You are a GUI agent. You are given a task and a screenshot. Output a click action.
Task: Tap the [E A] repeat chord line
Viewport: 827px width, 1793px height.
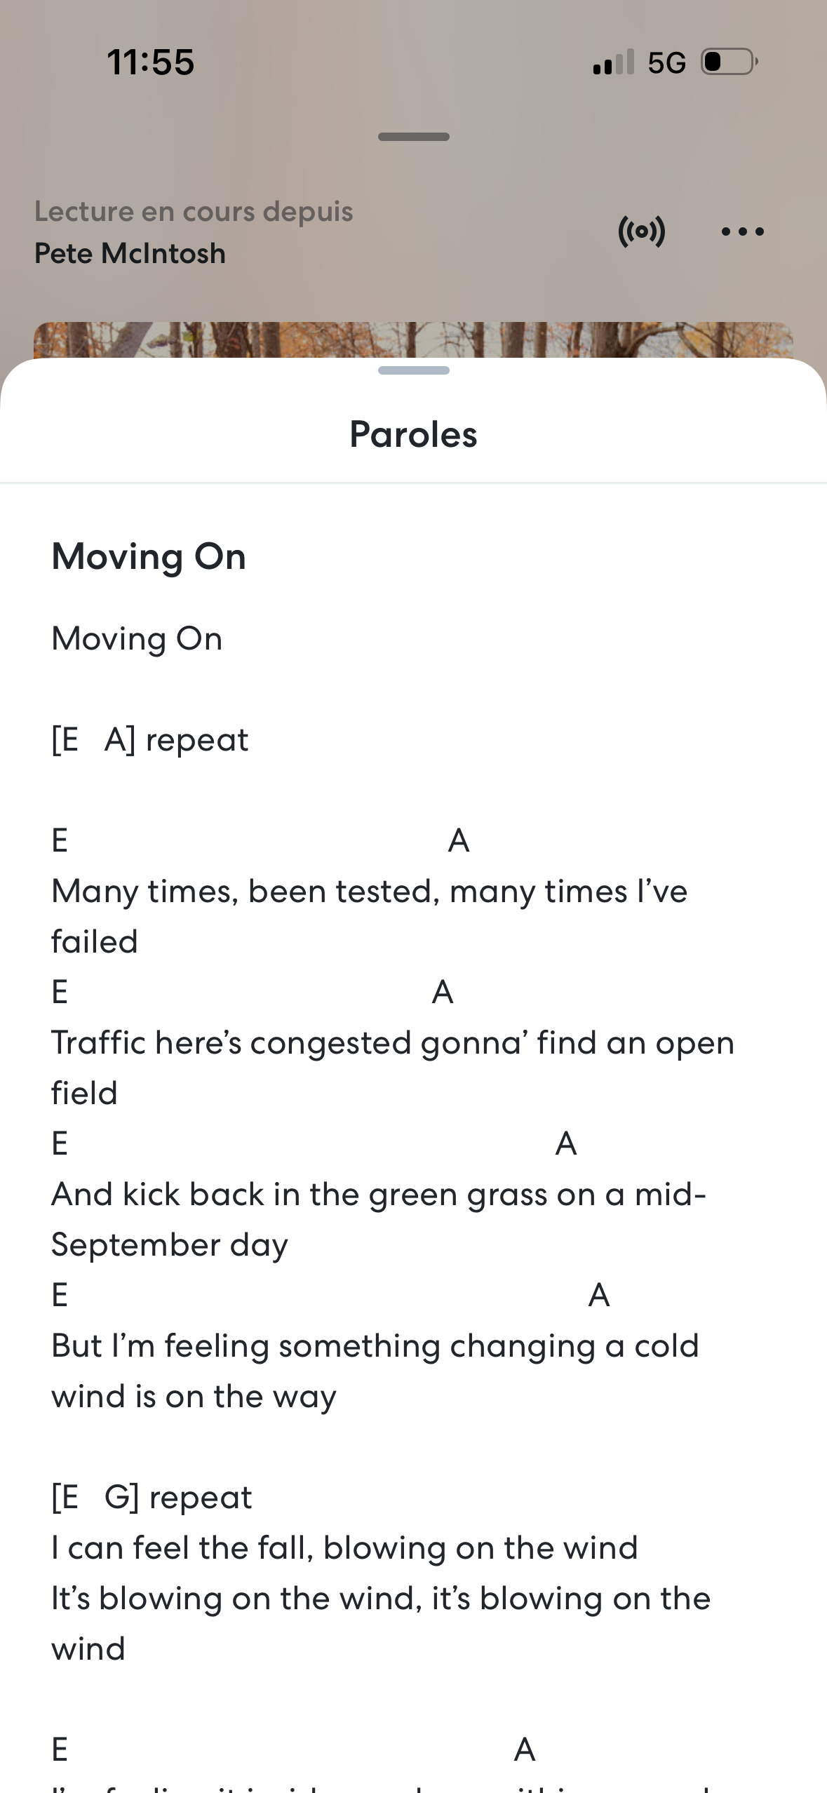click(x=149, y=739)
